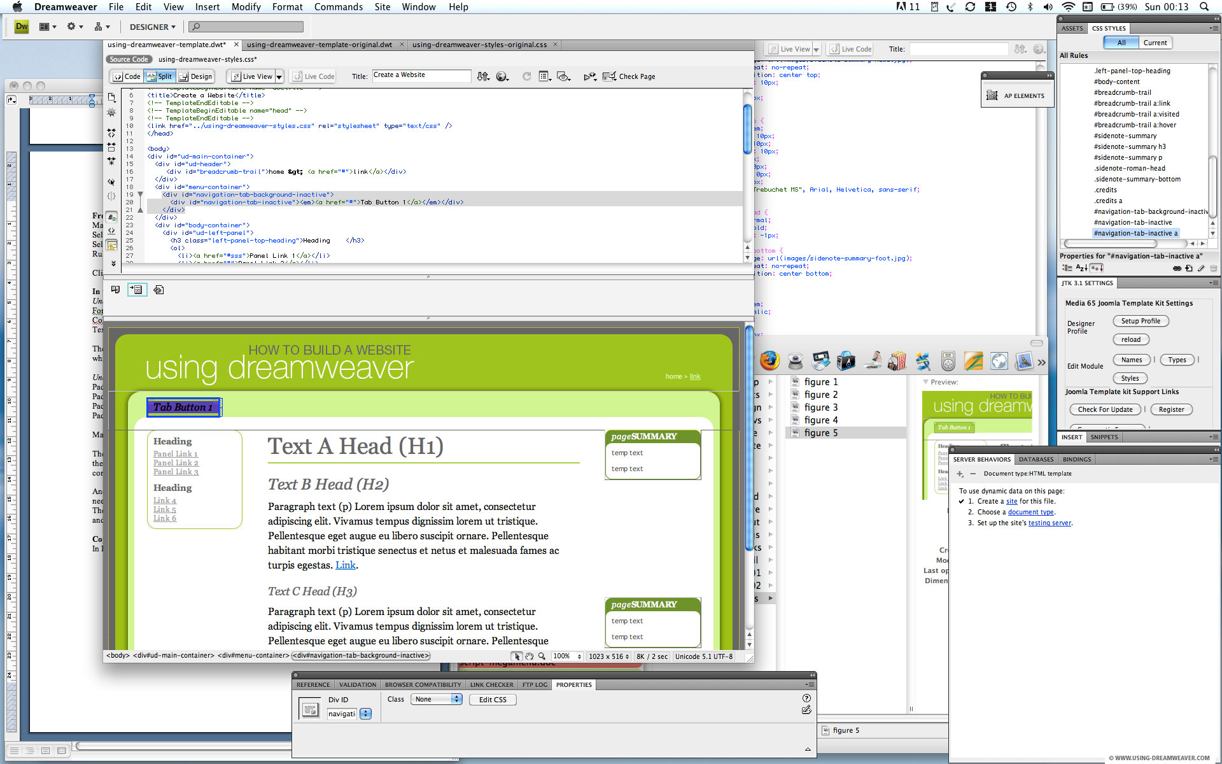This screenshot has height=764, width=1222.
Task: Click the Reference book icon below code pane
Action: [115, 290]
